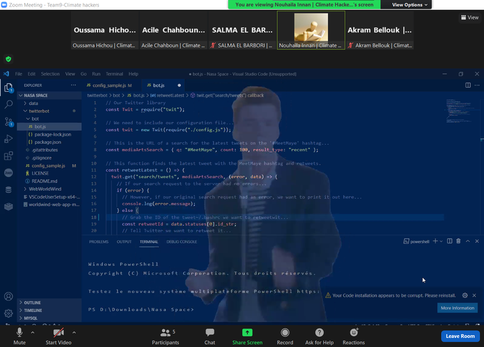The width and height of the screenshot is (484, 347).
Task: Click the Leave Room button
Action: 460,336
